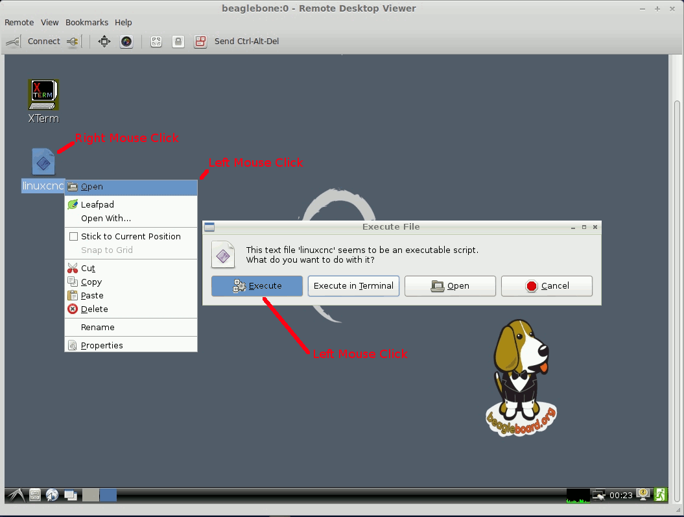The width and height of the screenshot is (684, 517).
Task: Choose Paste in the context menu
Action: (x=131, y=295)
